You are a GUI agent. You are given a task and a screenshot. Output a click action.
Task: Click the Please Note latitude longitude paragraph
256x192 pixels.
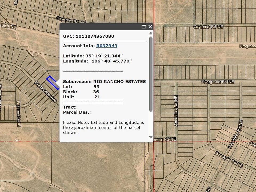coord(103,127)
